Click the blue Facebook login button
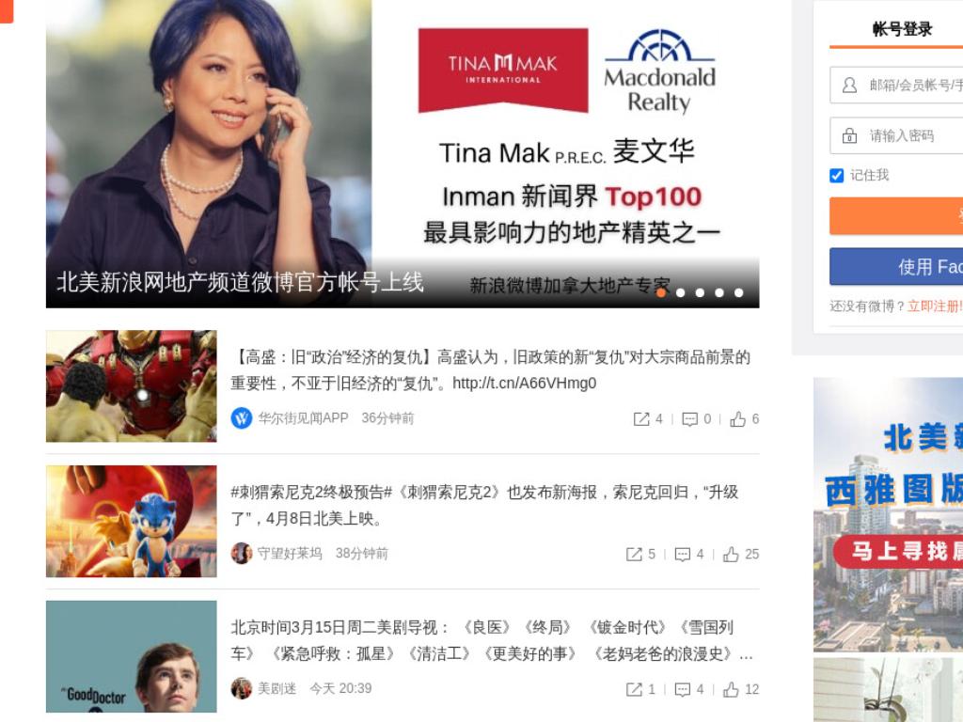Viewport: 963px width, 722px height. pos(896,266)
